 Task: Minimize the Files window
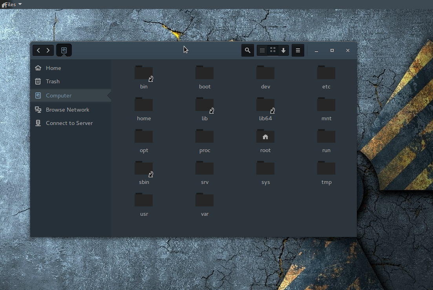click(x=316, y=51)
